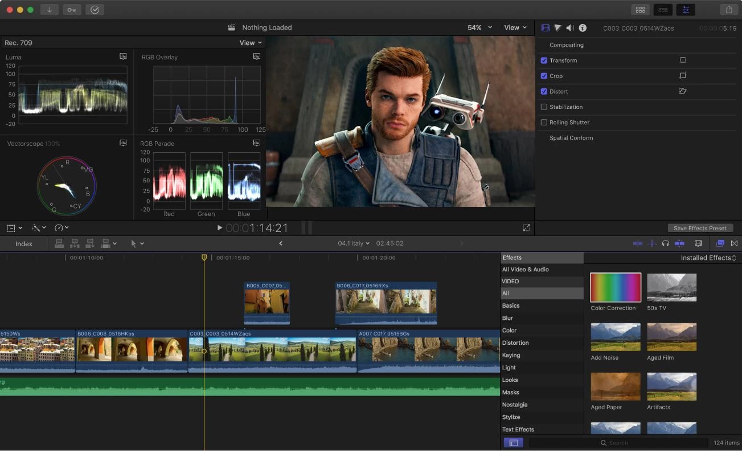Open the scopes View dropdown
The image size is (742, 452).
pos(251,43)
